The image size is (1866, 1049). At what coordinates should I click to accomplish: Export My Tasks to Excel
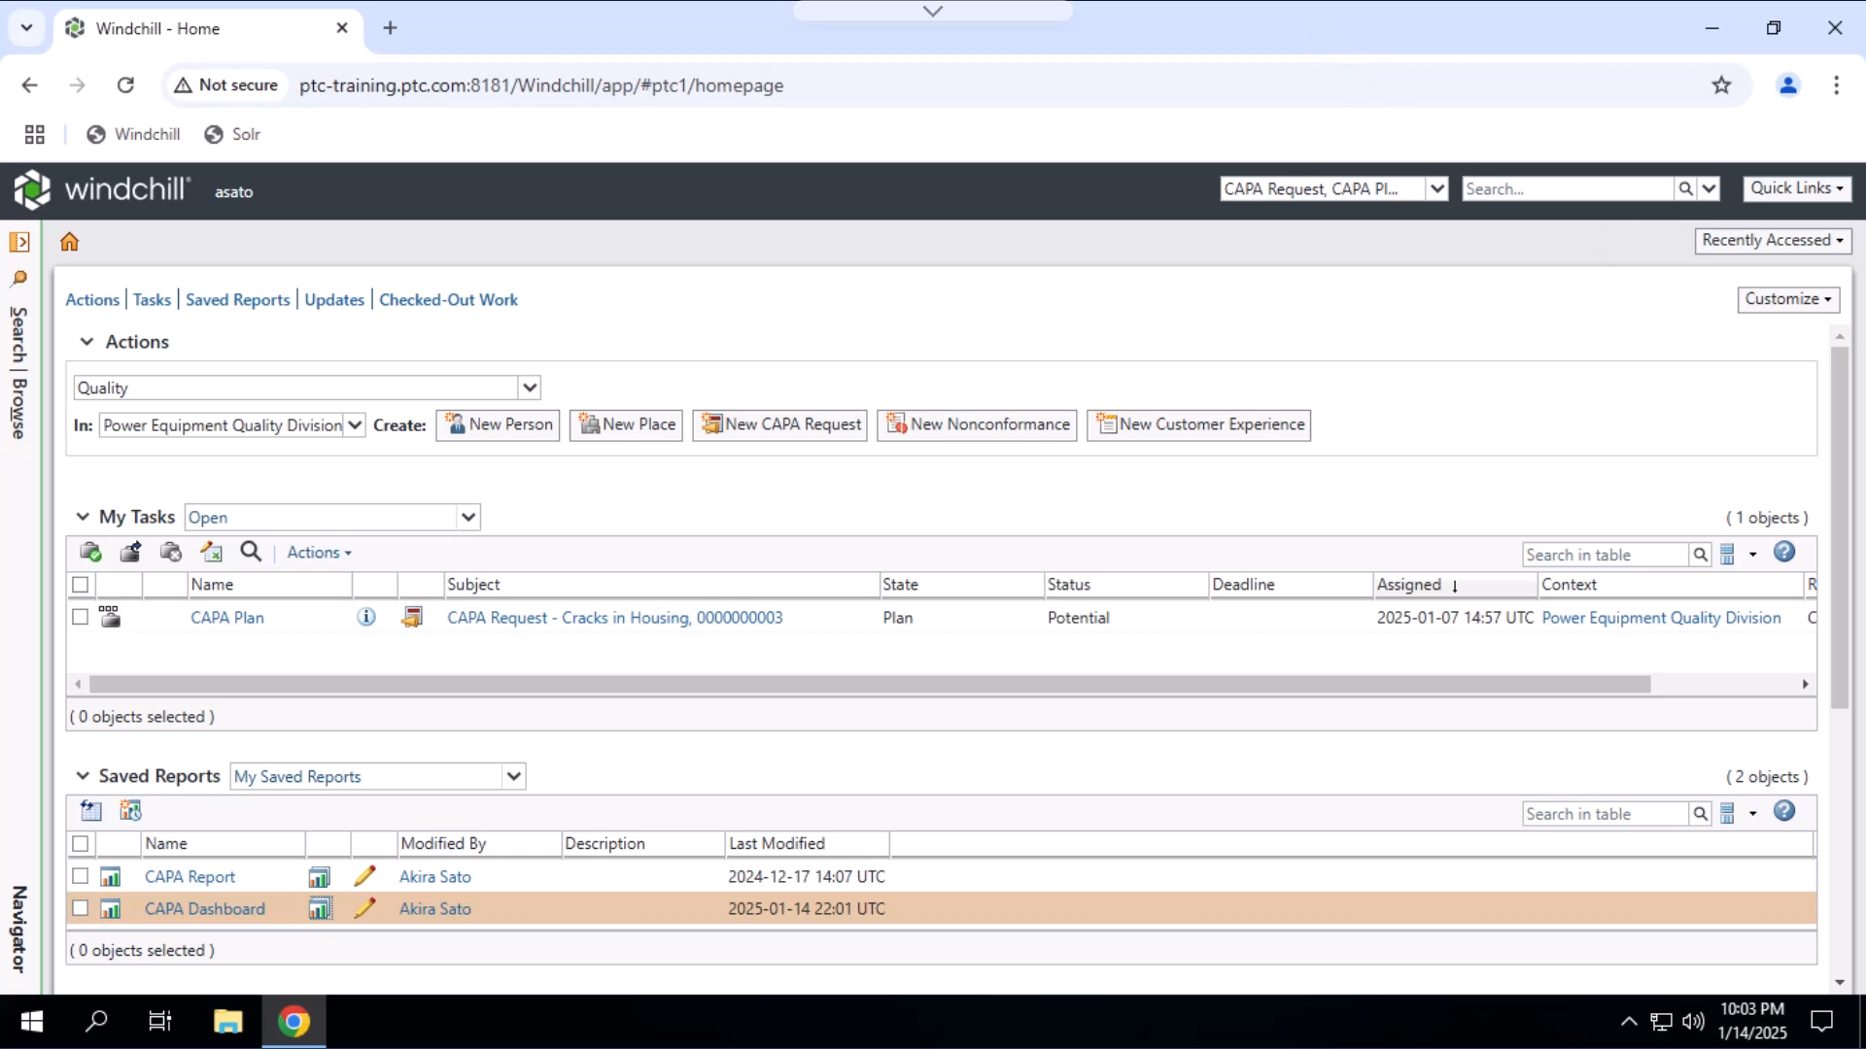click(211, 552)
